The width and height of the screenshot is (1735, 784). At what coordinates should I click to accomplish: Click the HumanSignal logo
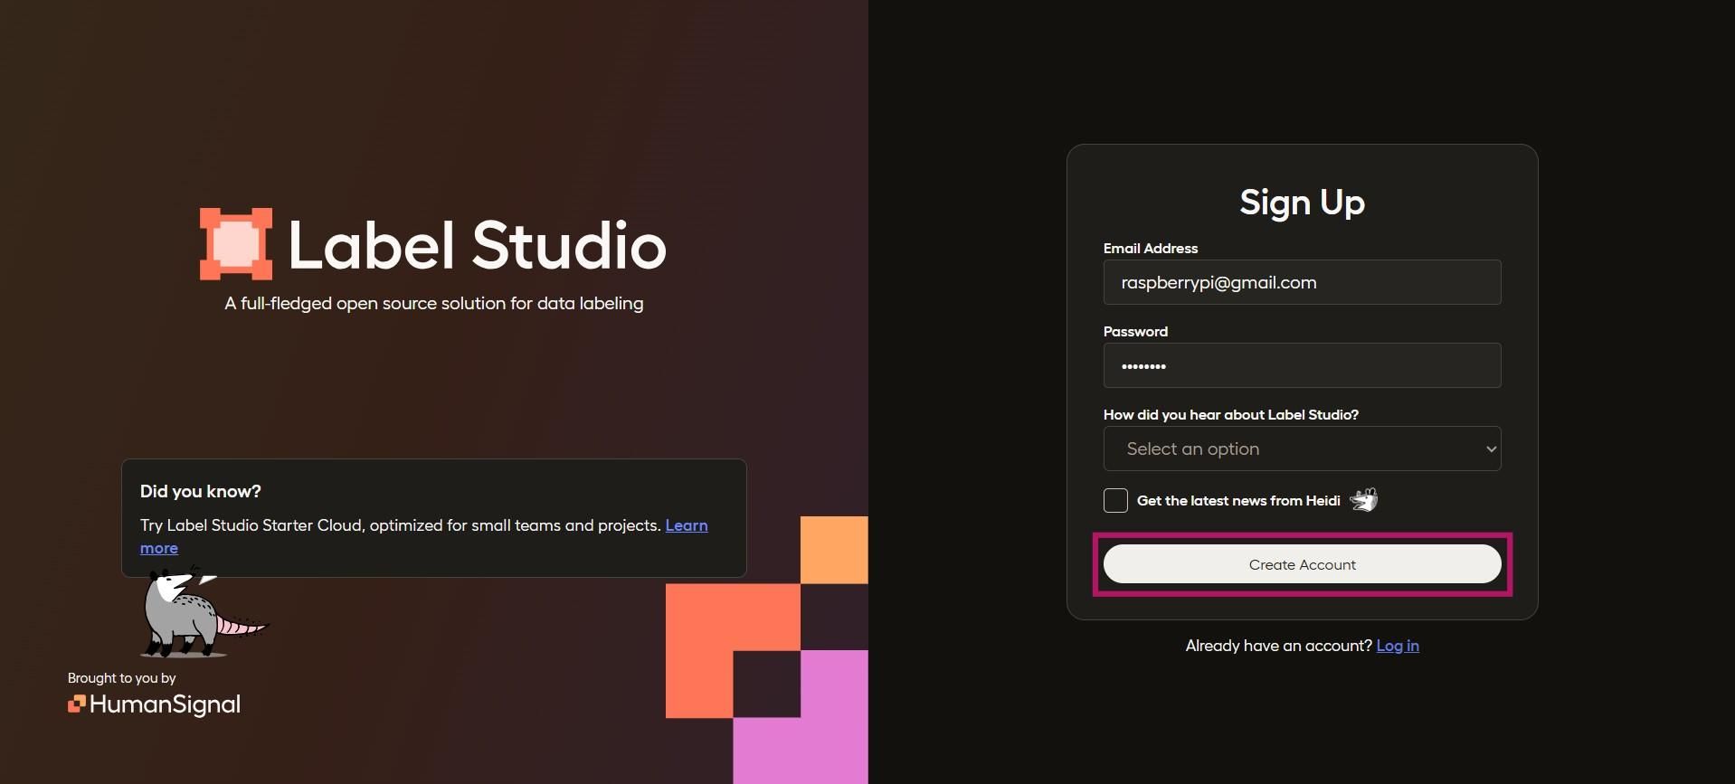[154, 704]
